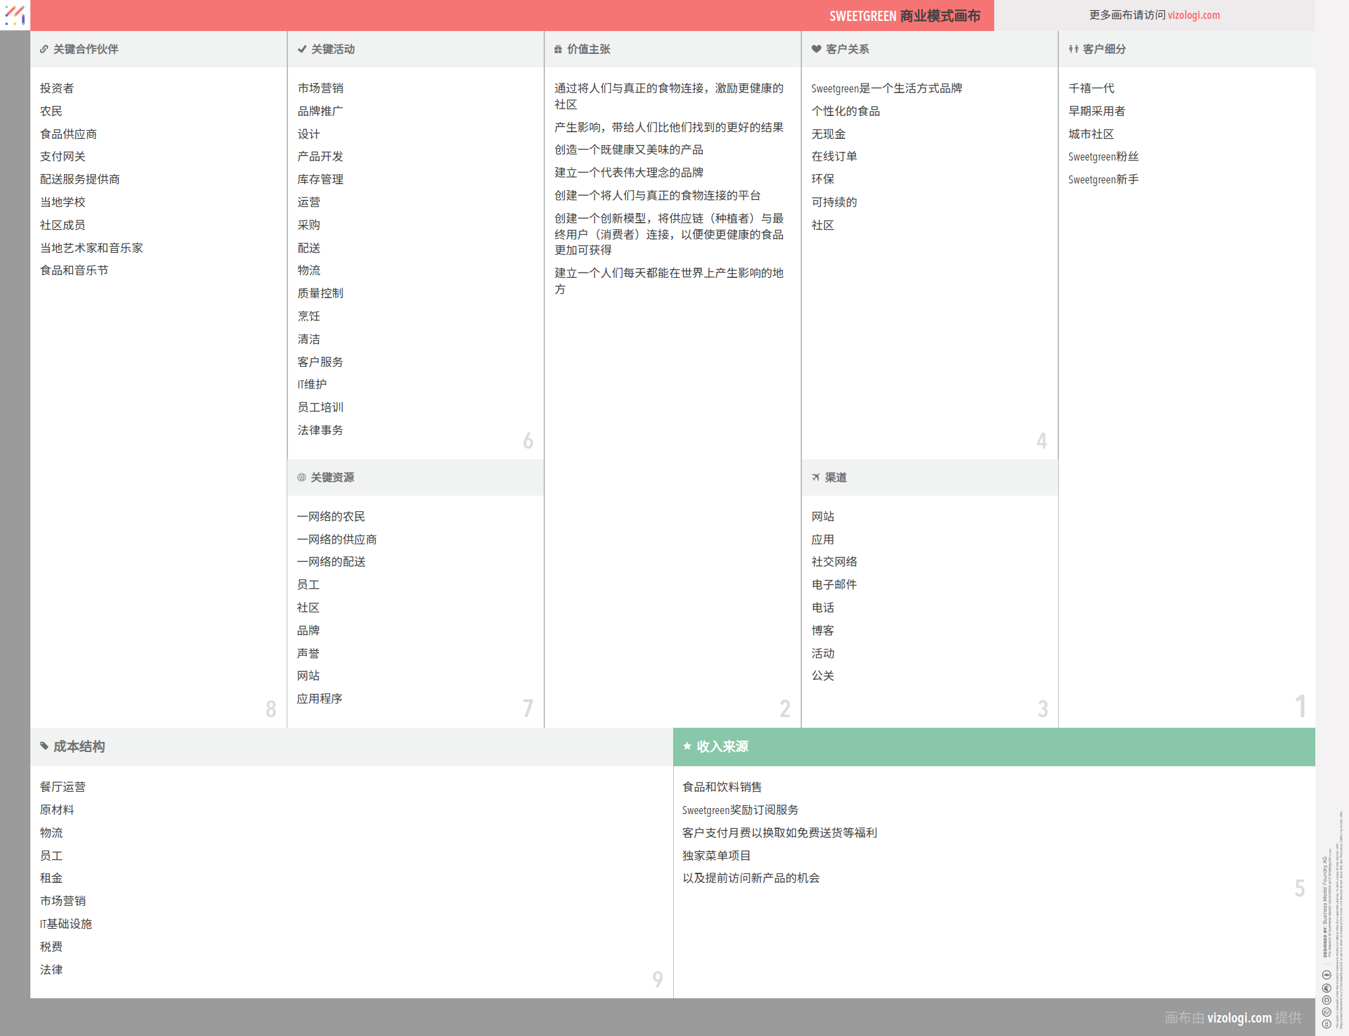Screen dimensions: 1349x1036
Task: Click the vizologi.com footer credit link
Action: point(1239,1018)
